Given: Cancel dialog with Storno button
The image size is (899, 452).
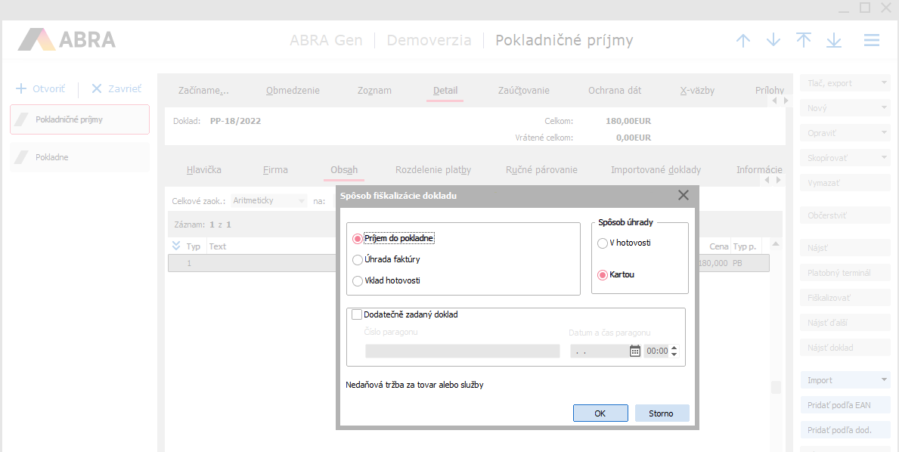Looking at the screenshot, I should point(661,413).
